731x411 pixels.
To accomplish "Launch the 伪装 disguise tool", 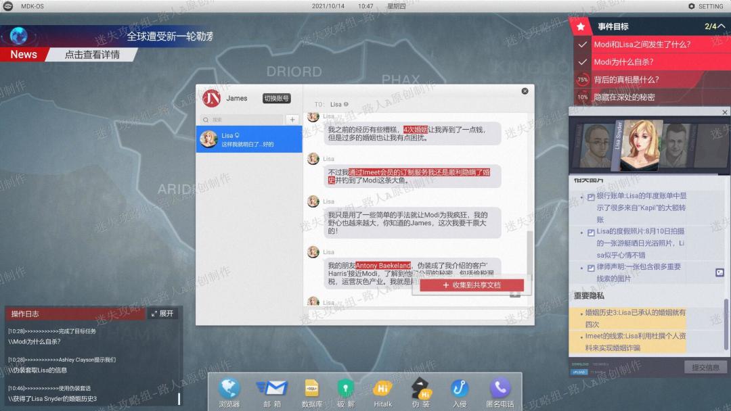I will point(421,391).
